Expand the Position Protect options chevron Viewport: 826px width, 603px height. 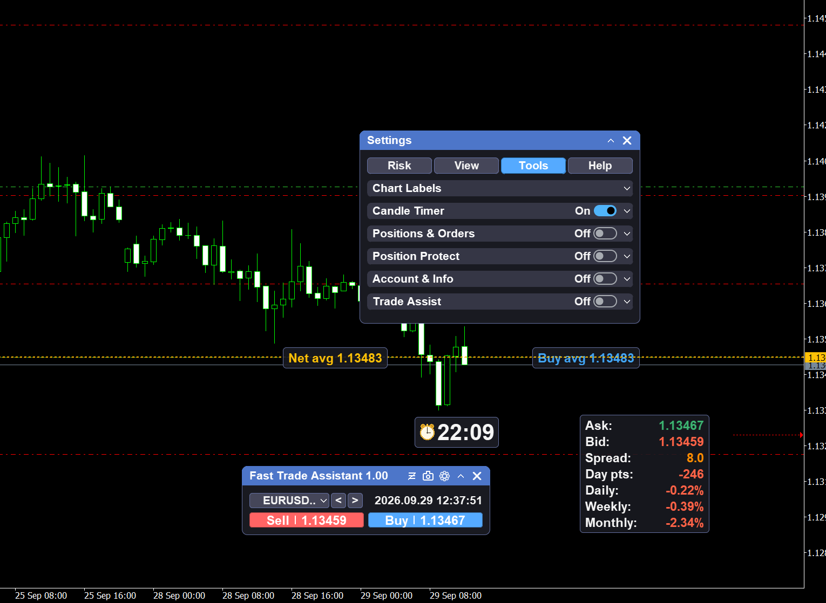pos(627,256)
